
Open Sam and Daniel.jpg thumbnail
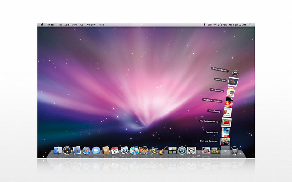225,141
